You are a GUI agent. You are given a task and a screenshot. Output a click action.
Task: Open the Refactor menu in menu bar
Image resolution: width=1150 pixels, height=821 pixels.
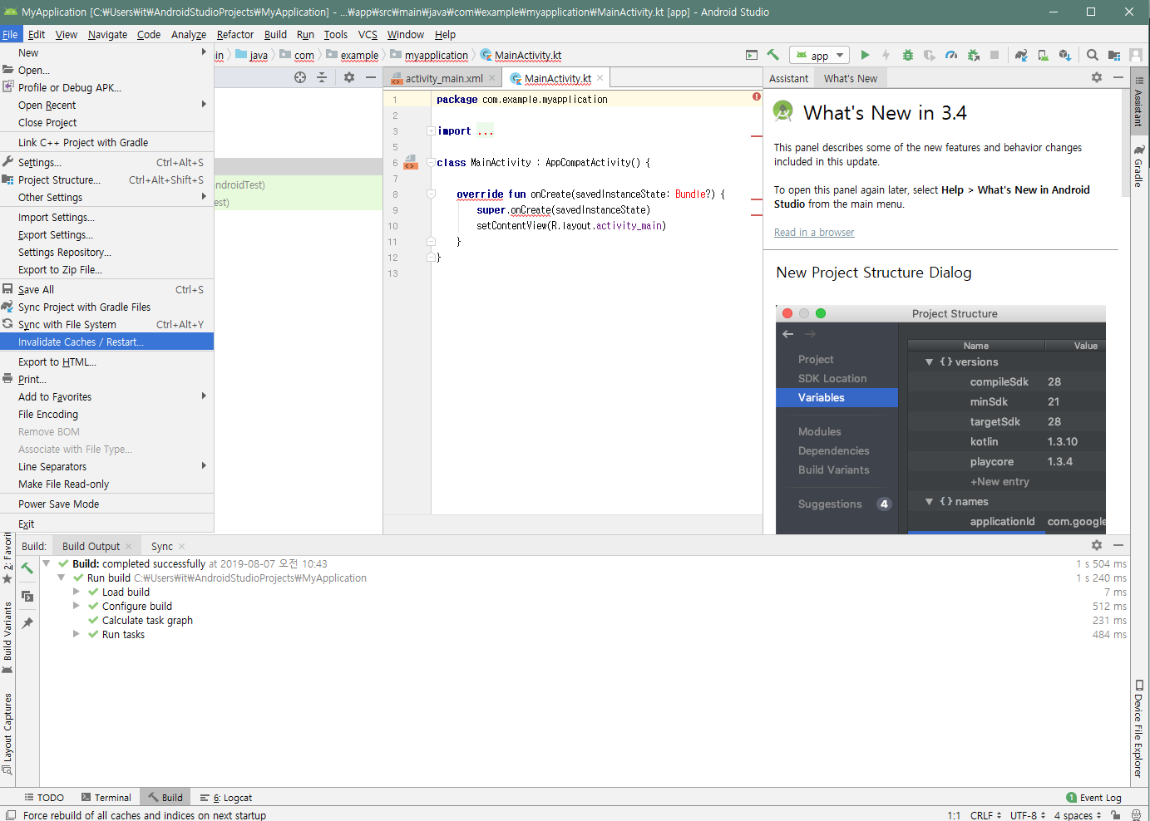[235, 34]
